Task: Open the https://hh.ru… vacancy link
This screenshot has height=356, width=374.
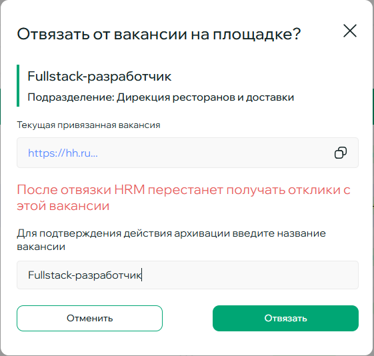Action: tap(63, 153)
